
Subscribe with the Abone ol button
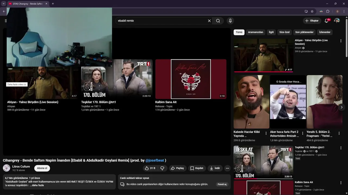[x=42, y=168]
